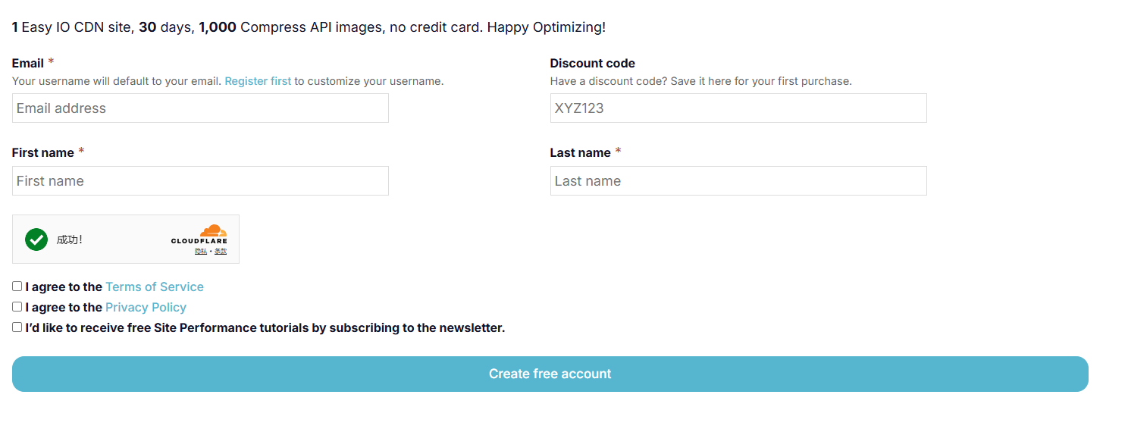Click the Create free account button
This screenshot has width=1128, height=429.
point(550,374)
